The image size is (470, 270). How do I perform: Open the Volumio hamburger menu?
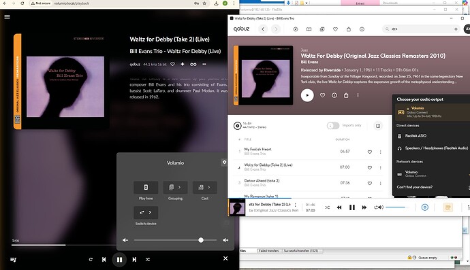7,17
